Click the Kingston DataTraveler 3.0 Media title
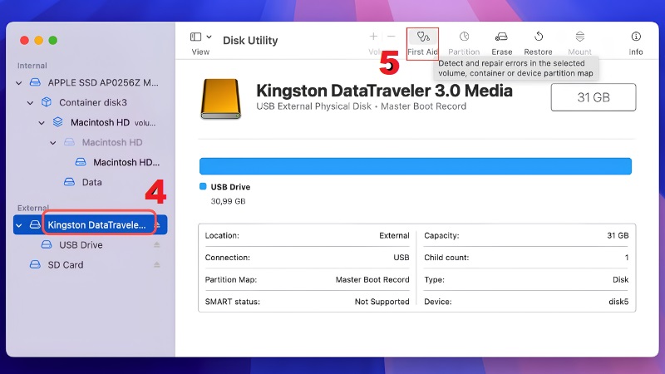 384,91
